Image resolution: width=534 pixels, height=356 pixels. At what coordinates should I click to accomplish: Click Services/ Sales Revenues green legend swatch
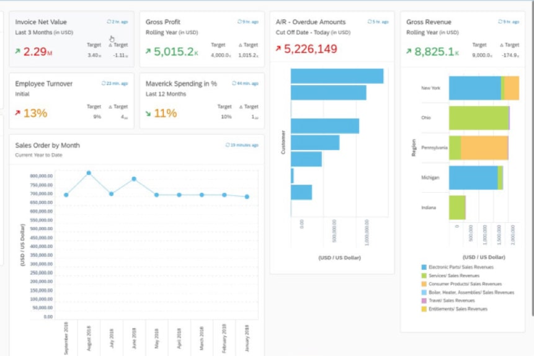click(x=424, y=275)
